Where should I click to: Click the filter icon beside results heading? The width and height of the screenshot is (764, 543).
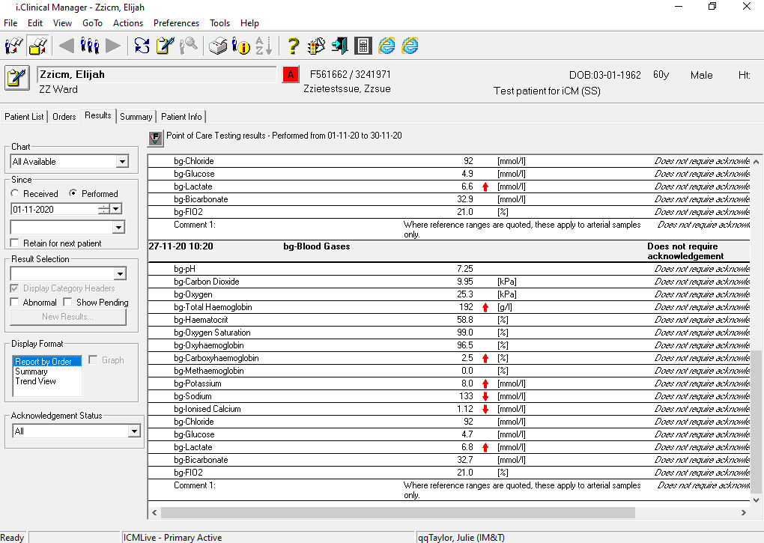(156, 139)
